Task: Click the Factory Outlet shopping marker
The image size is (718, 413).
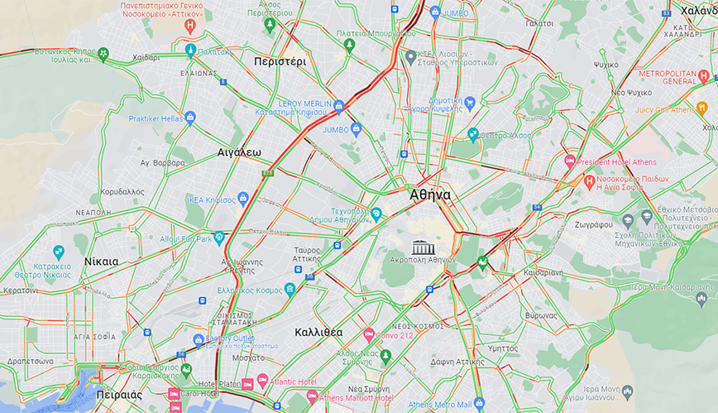Action: [199, 340]
